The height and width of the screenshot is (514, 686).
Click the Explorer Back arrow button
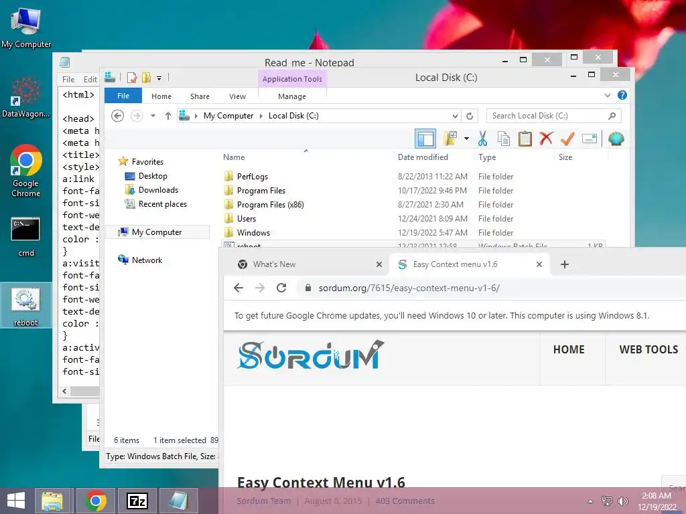pos(118,116)
